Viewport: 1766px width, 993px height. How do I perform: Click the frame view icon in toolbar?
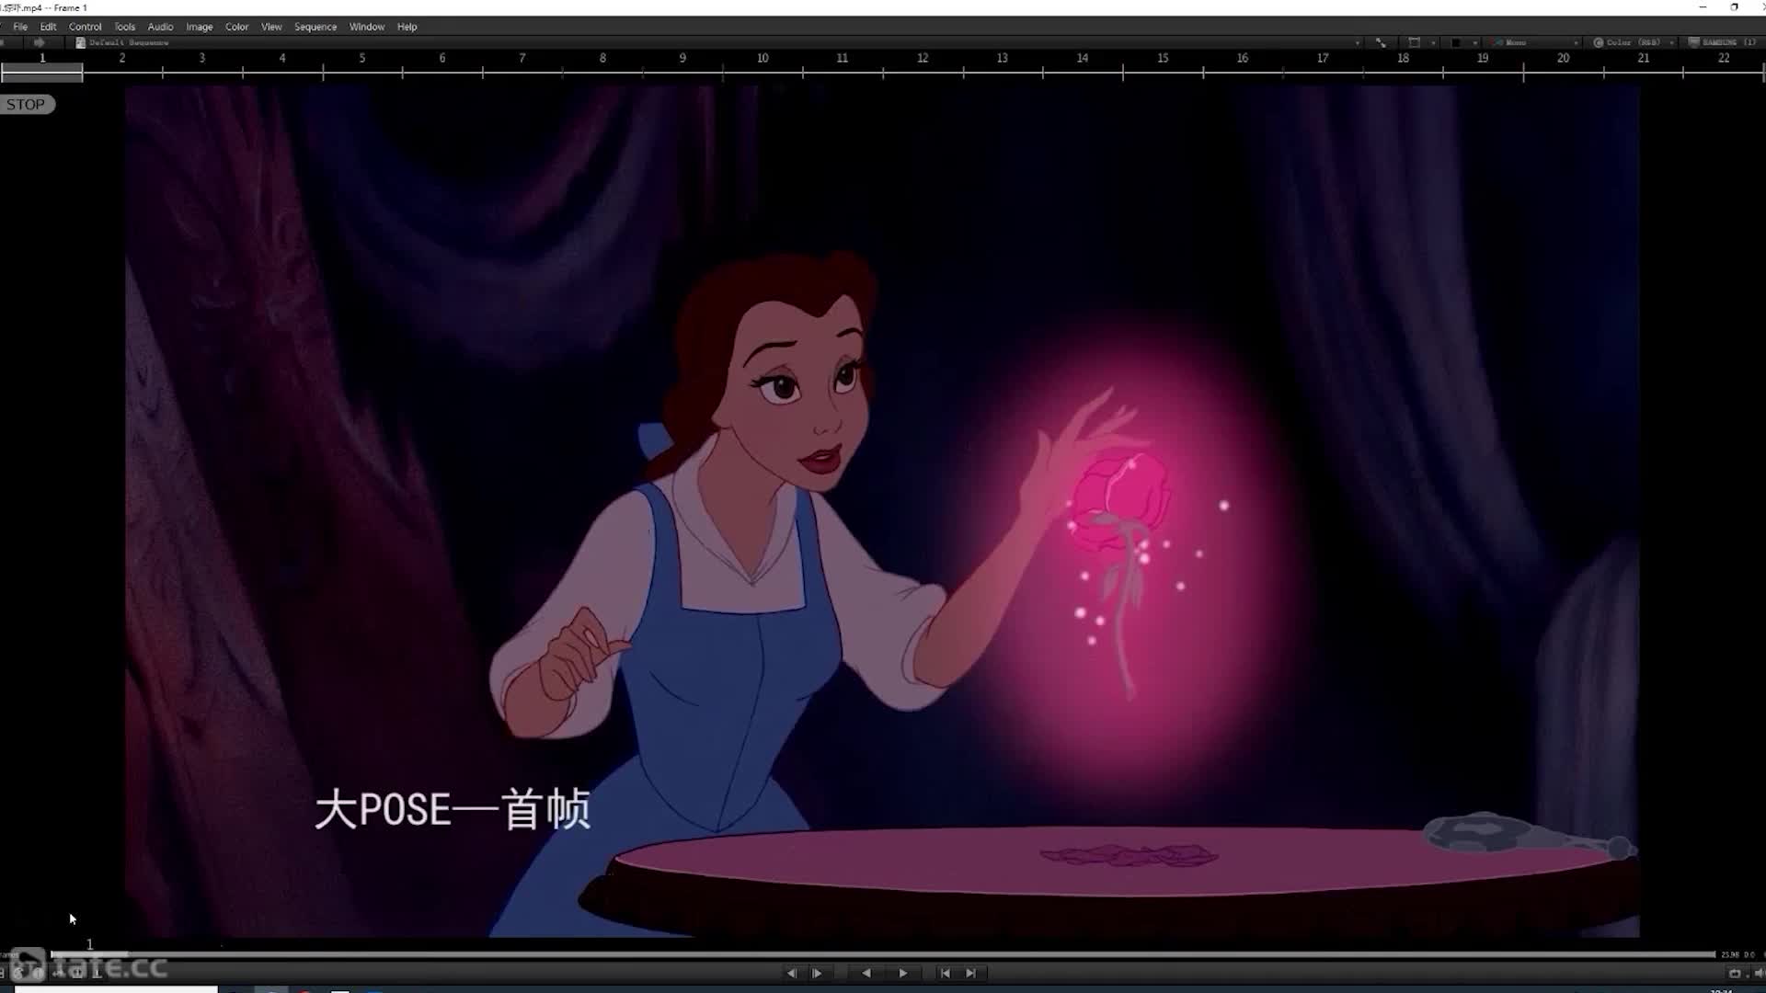[x=1414, y=42]
